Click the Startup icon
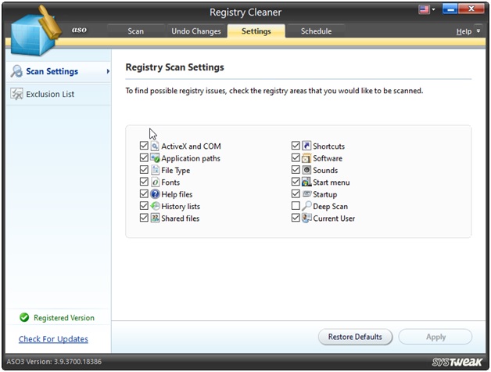This screenshot has height=372, width=491. tap(306, 194)
